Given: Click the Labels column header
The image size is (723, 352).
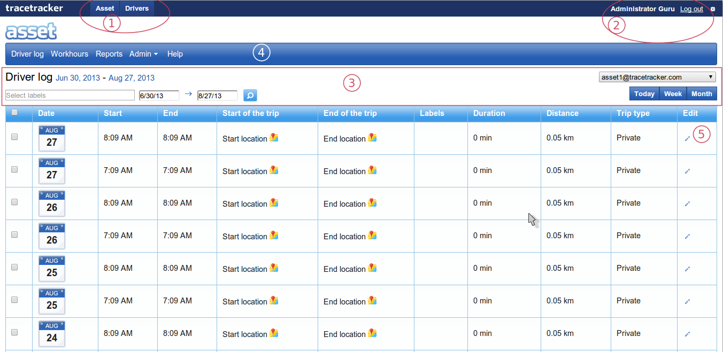Looking at the screenshot, I should click(x=432, y=113).
